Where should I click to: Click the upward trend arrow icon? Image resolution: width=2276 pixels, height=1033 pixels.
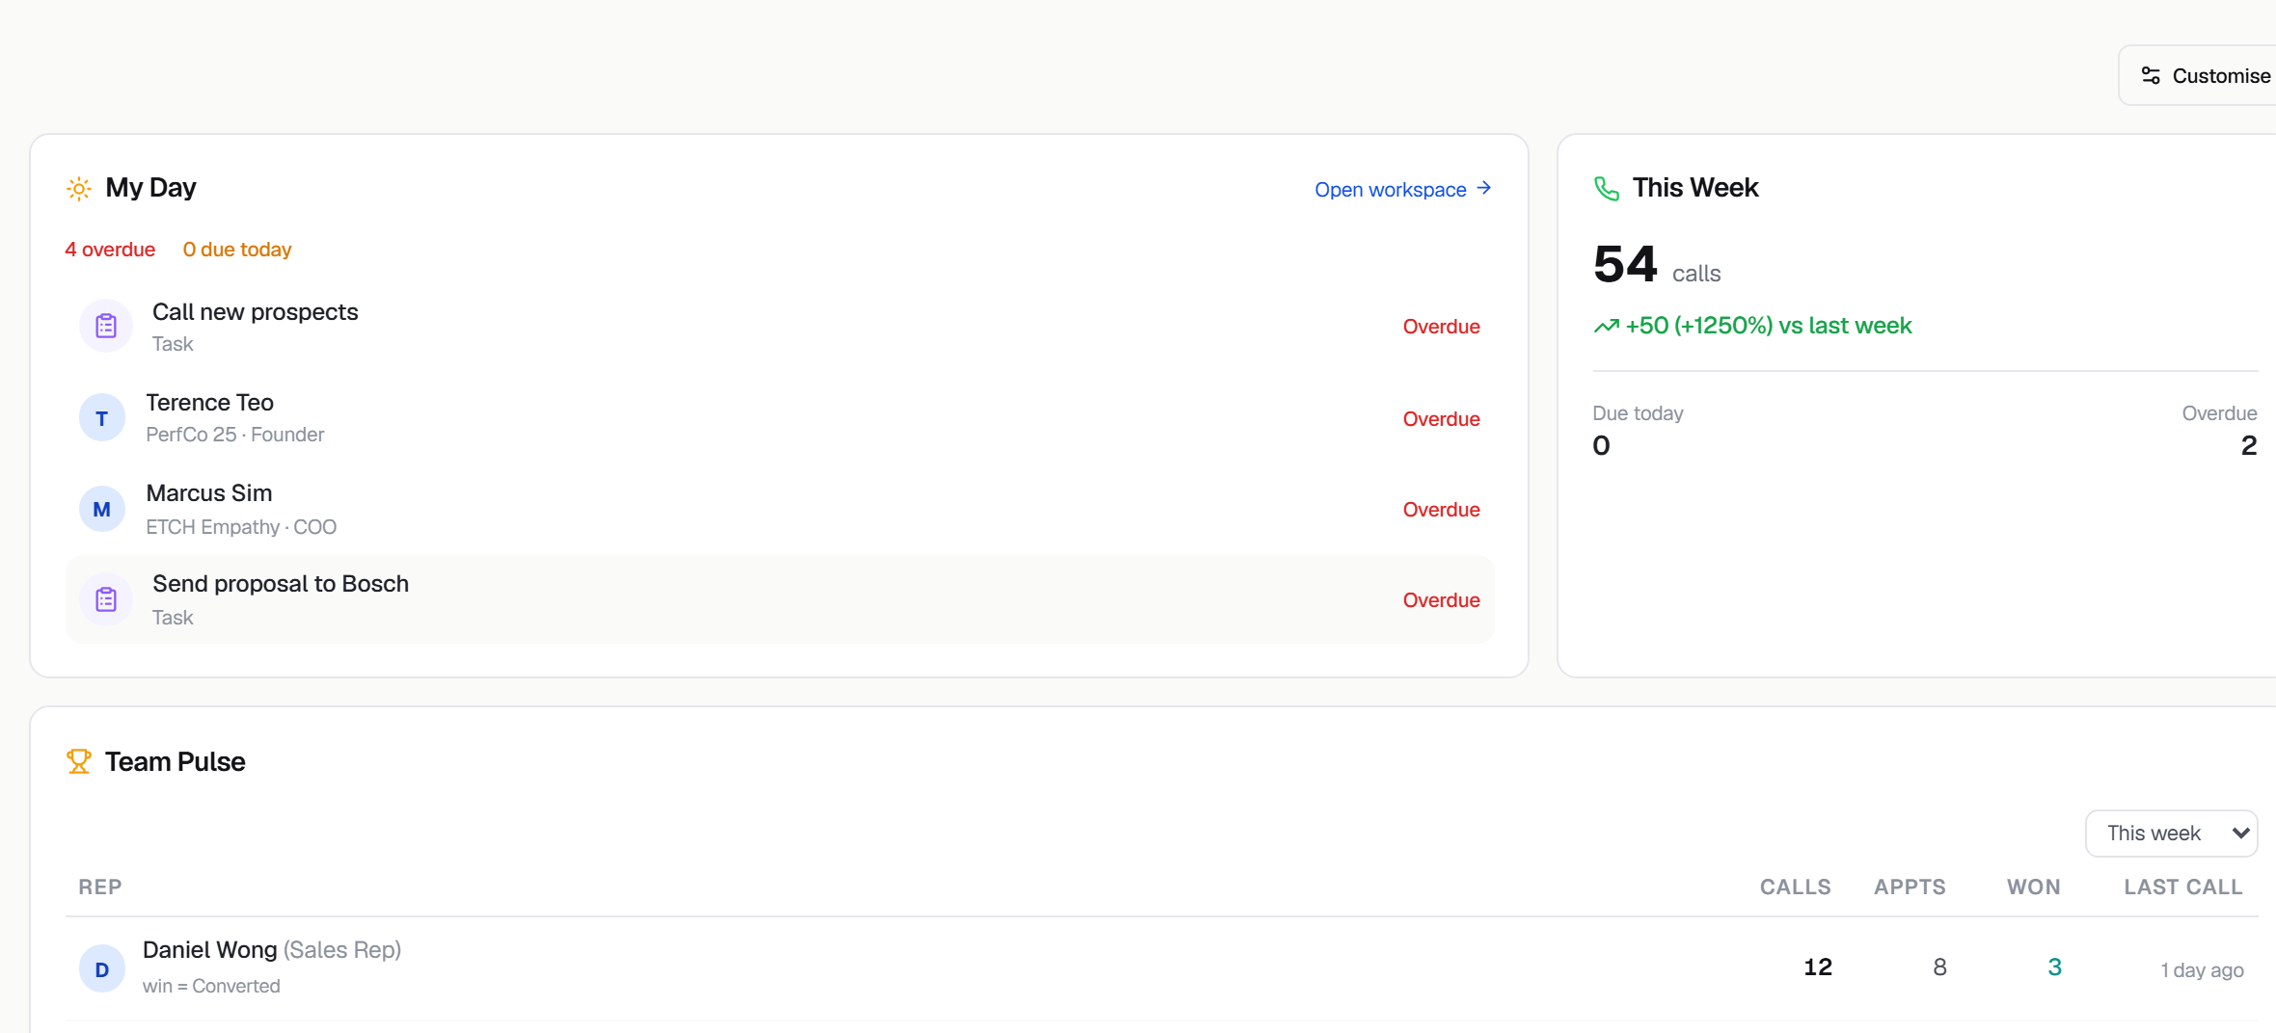click(x=1606, y=326)
